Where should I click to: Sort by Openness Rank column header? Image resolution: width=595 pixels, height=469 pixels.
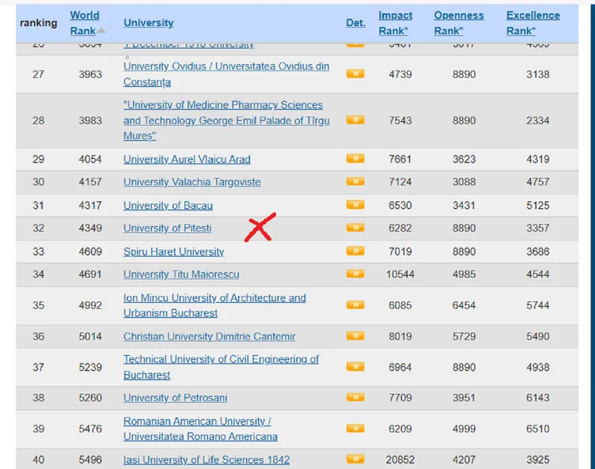pos(458,22)
